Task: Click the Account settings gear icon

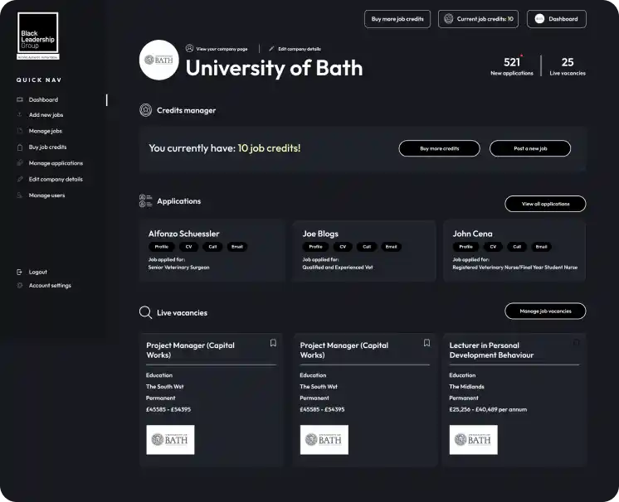Action: 20,285
